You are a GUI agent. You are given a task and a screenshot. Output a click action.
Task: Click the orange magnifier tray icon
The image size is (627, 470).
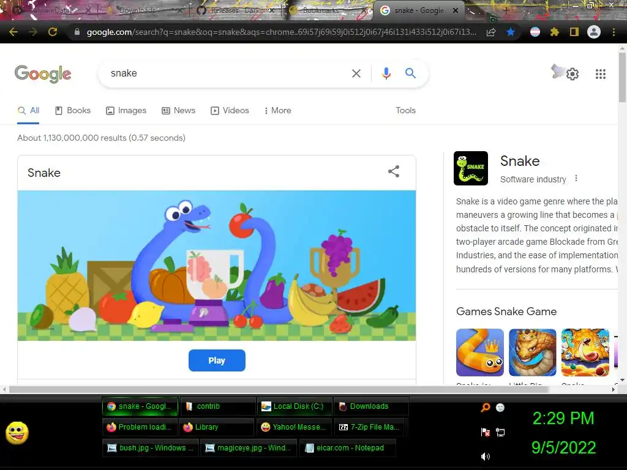tap(485, 407)
